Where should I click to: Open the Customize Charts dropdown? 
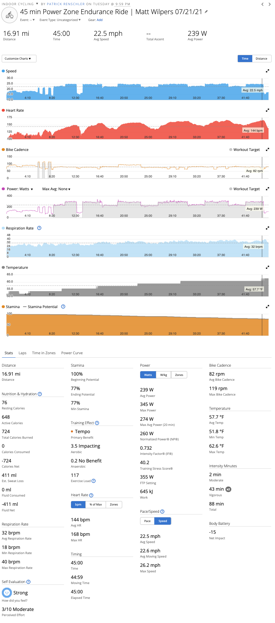[x=19, y=59]
